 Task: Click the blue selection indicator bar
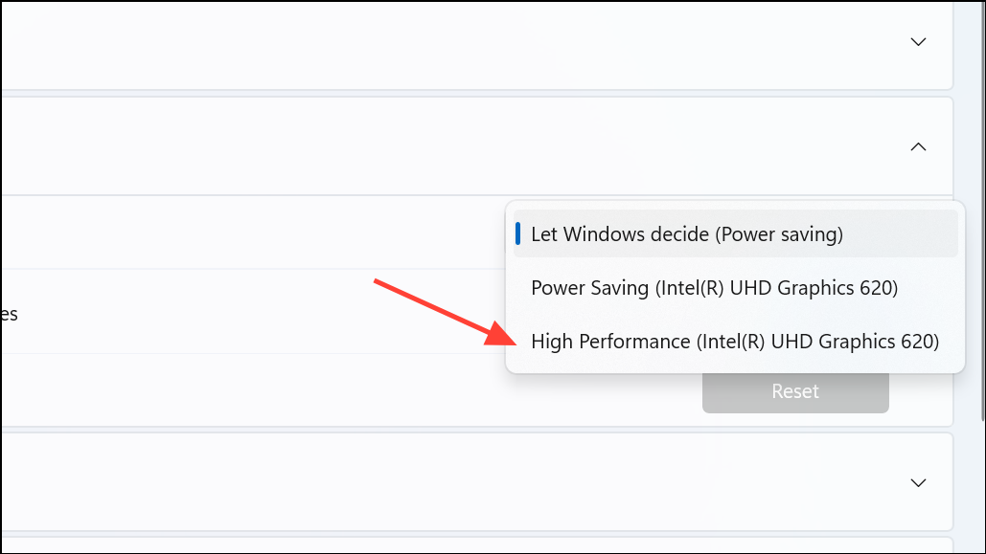518,233
